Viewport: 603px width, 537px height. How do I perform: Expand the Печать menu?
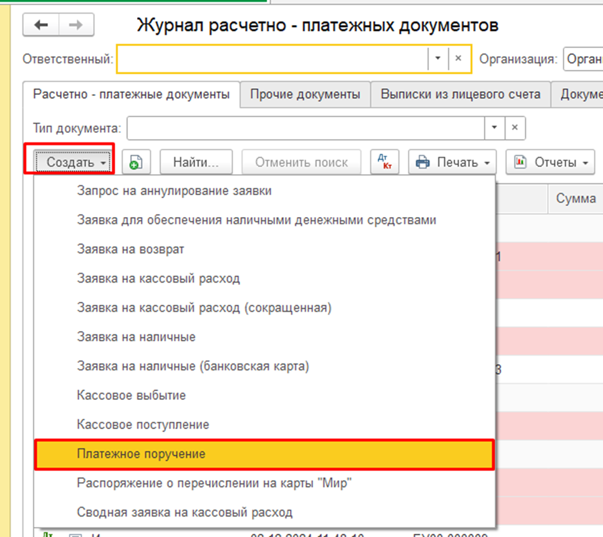pyautogui.click(x=452, y=162)
